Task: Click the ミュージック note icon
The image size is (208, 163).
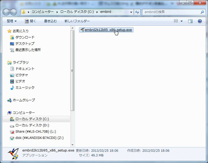Action: coord(12,88)
